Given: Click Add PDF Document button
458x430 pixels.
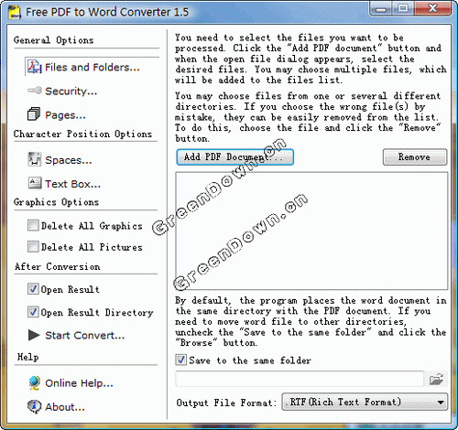Looking at the screenshot, I should (234, 157).
